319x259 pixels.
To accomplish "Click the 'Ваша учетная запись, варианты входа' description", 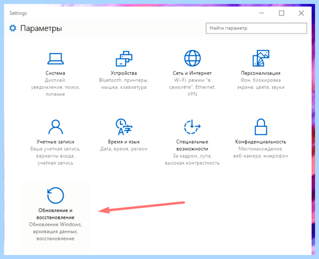I will point(55,156).
